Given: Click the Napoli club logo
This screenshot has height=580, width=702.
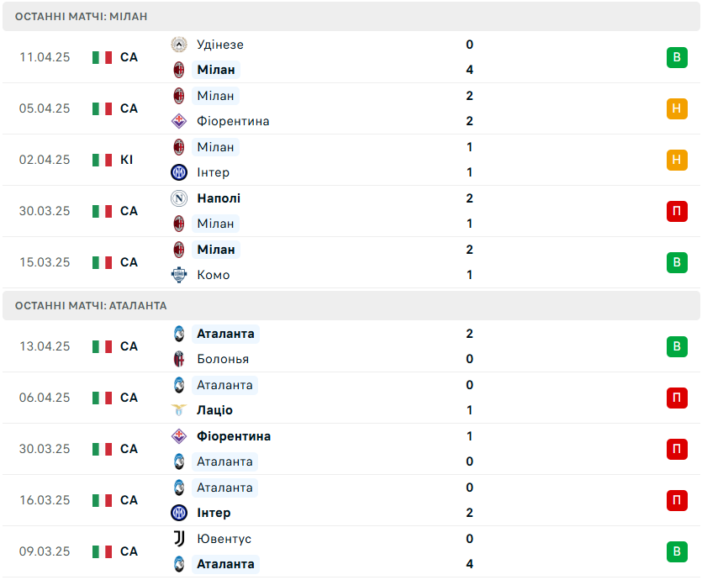Looking at the screenshot, I should point(178,198).
